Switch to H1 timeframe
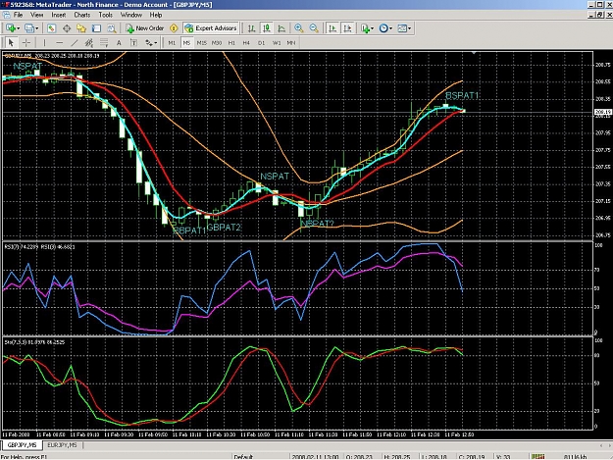This screenshot has height=460, width=613. 231,42
